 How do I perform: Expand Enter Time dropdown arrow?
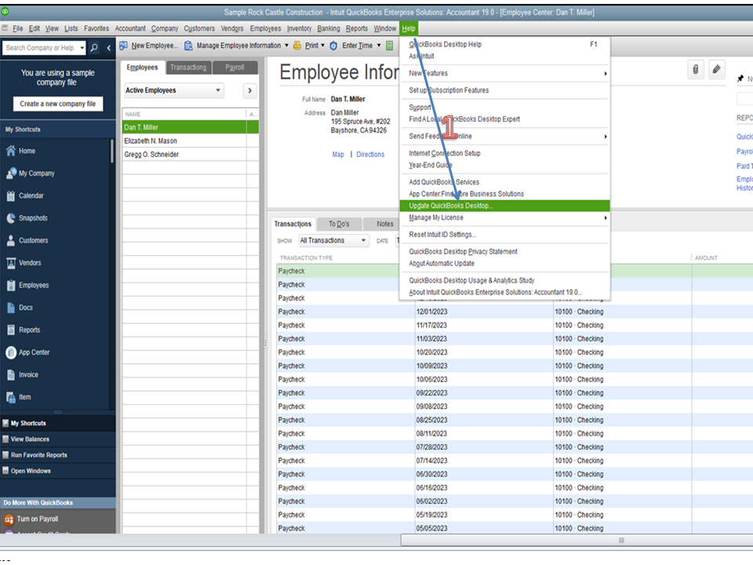point(379,46)
